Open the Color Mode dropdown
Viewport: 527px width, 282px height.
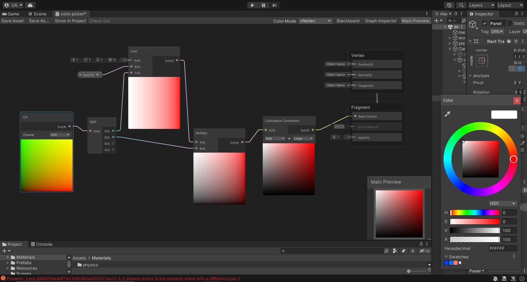click(315, 21)
